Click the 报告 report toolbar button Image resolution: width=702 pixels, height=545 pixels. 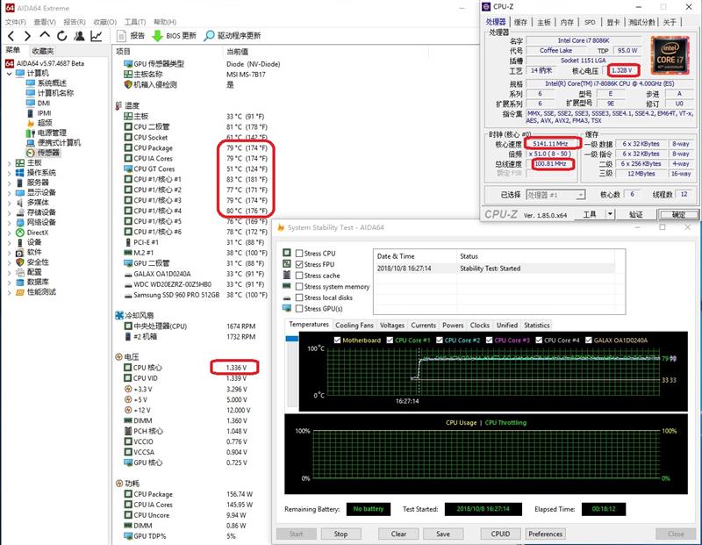coord(131,36)
